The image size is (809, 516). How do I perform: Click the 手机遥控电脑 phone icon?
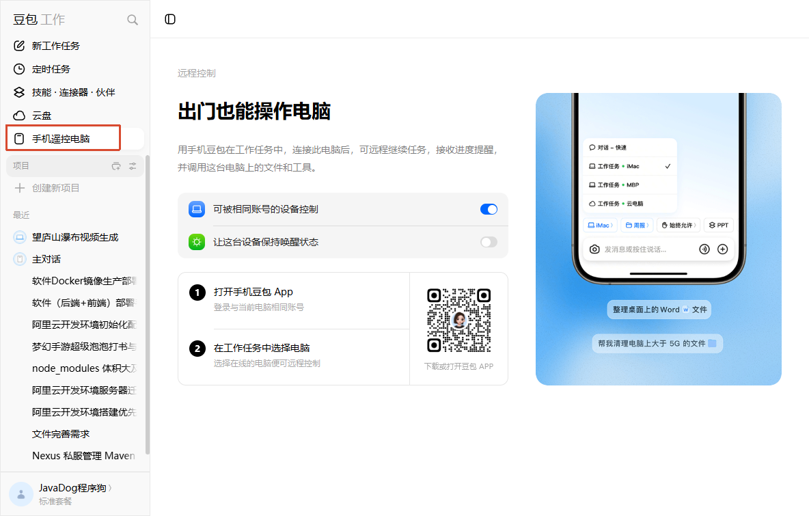click(19, 139)
